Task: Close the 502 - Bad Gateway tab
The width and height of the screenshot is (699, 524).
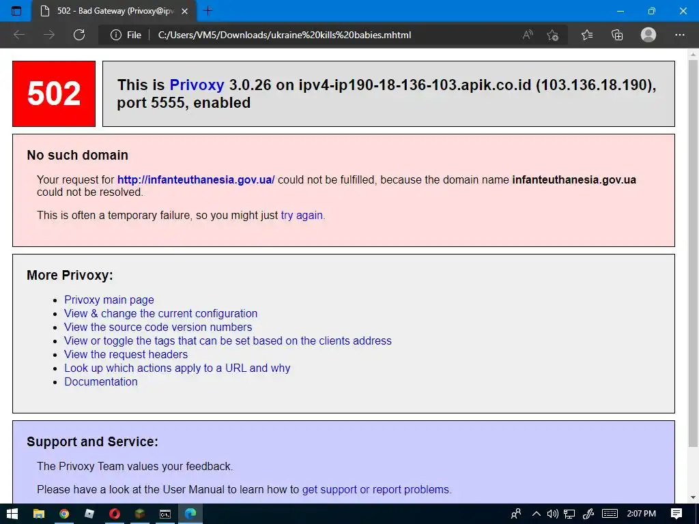Action: 184,11
